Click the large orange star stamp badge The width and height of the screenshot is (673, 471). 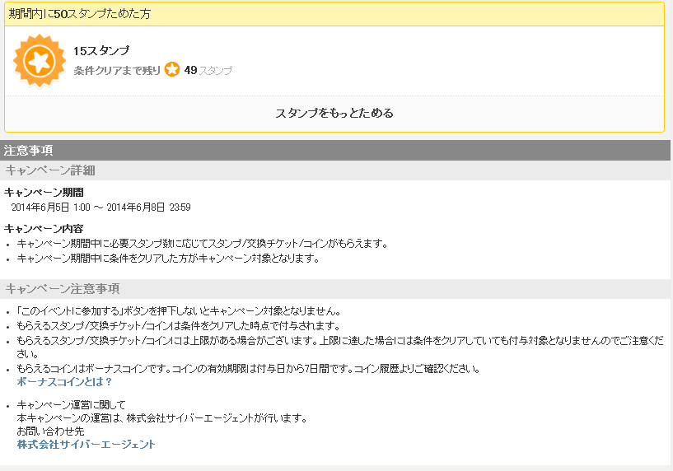[x=40, y=60]
